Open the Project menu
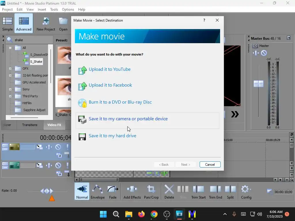The height and width of the screenshot is (221, 295). [x=7, y=9]
